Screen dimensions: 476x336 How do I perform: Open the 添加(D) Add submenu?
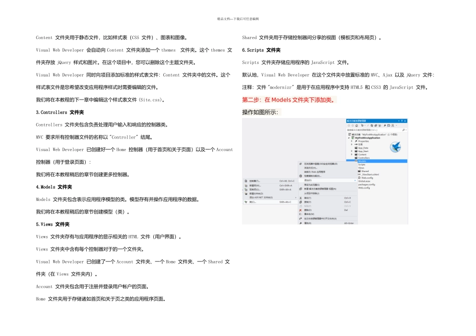point(328,180)
